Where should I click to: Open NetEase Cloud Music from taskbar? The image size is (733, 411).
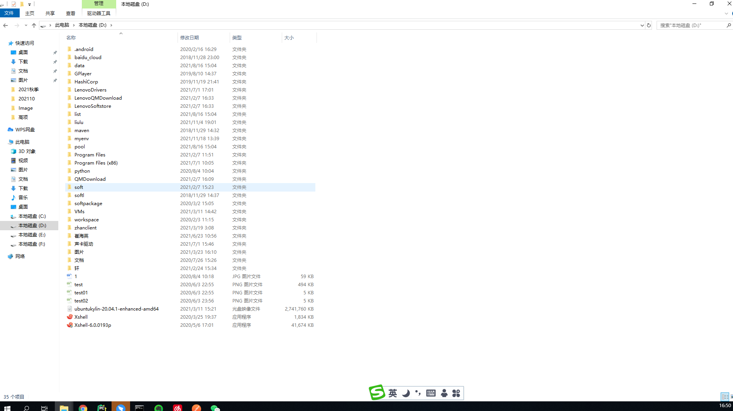pyautogui.click(x=178, y=408)
